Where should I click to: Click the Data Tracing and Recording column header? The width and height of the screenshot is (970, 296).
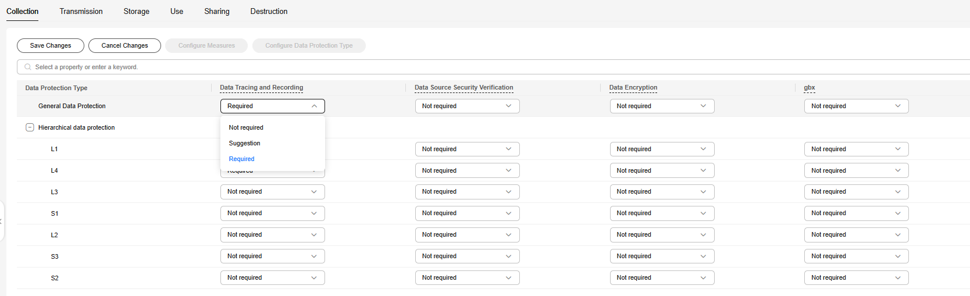pyautogui.click(x=261, y=88)
